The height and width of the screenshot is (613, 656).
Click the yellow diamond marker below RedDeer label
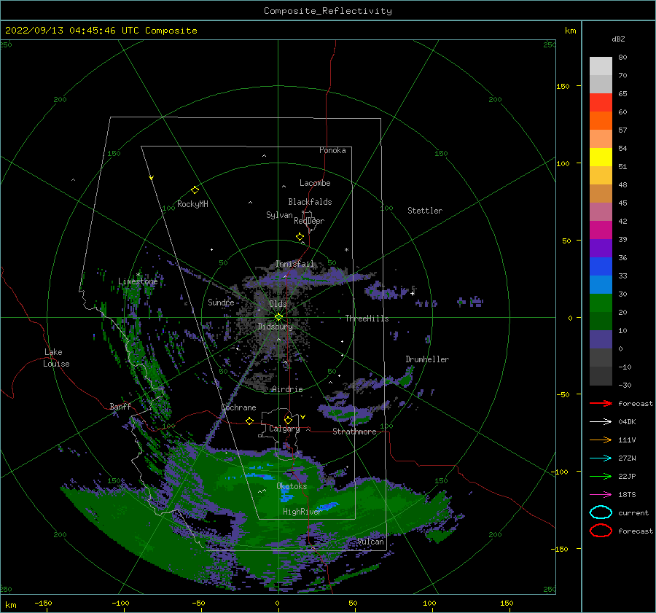coord(300,236)
